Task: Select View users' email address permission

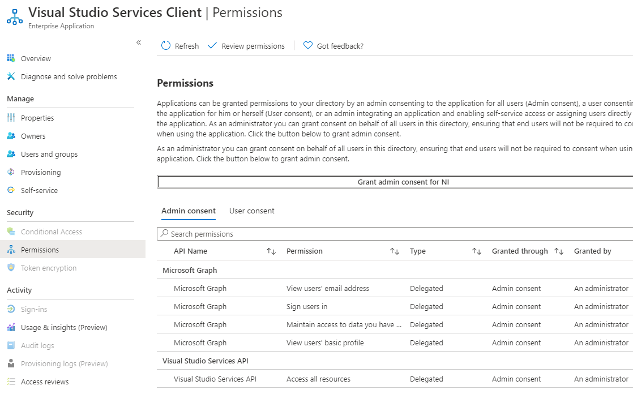Action: 328,288
